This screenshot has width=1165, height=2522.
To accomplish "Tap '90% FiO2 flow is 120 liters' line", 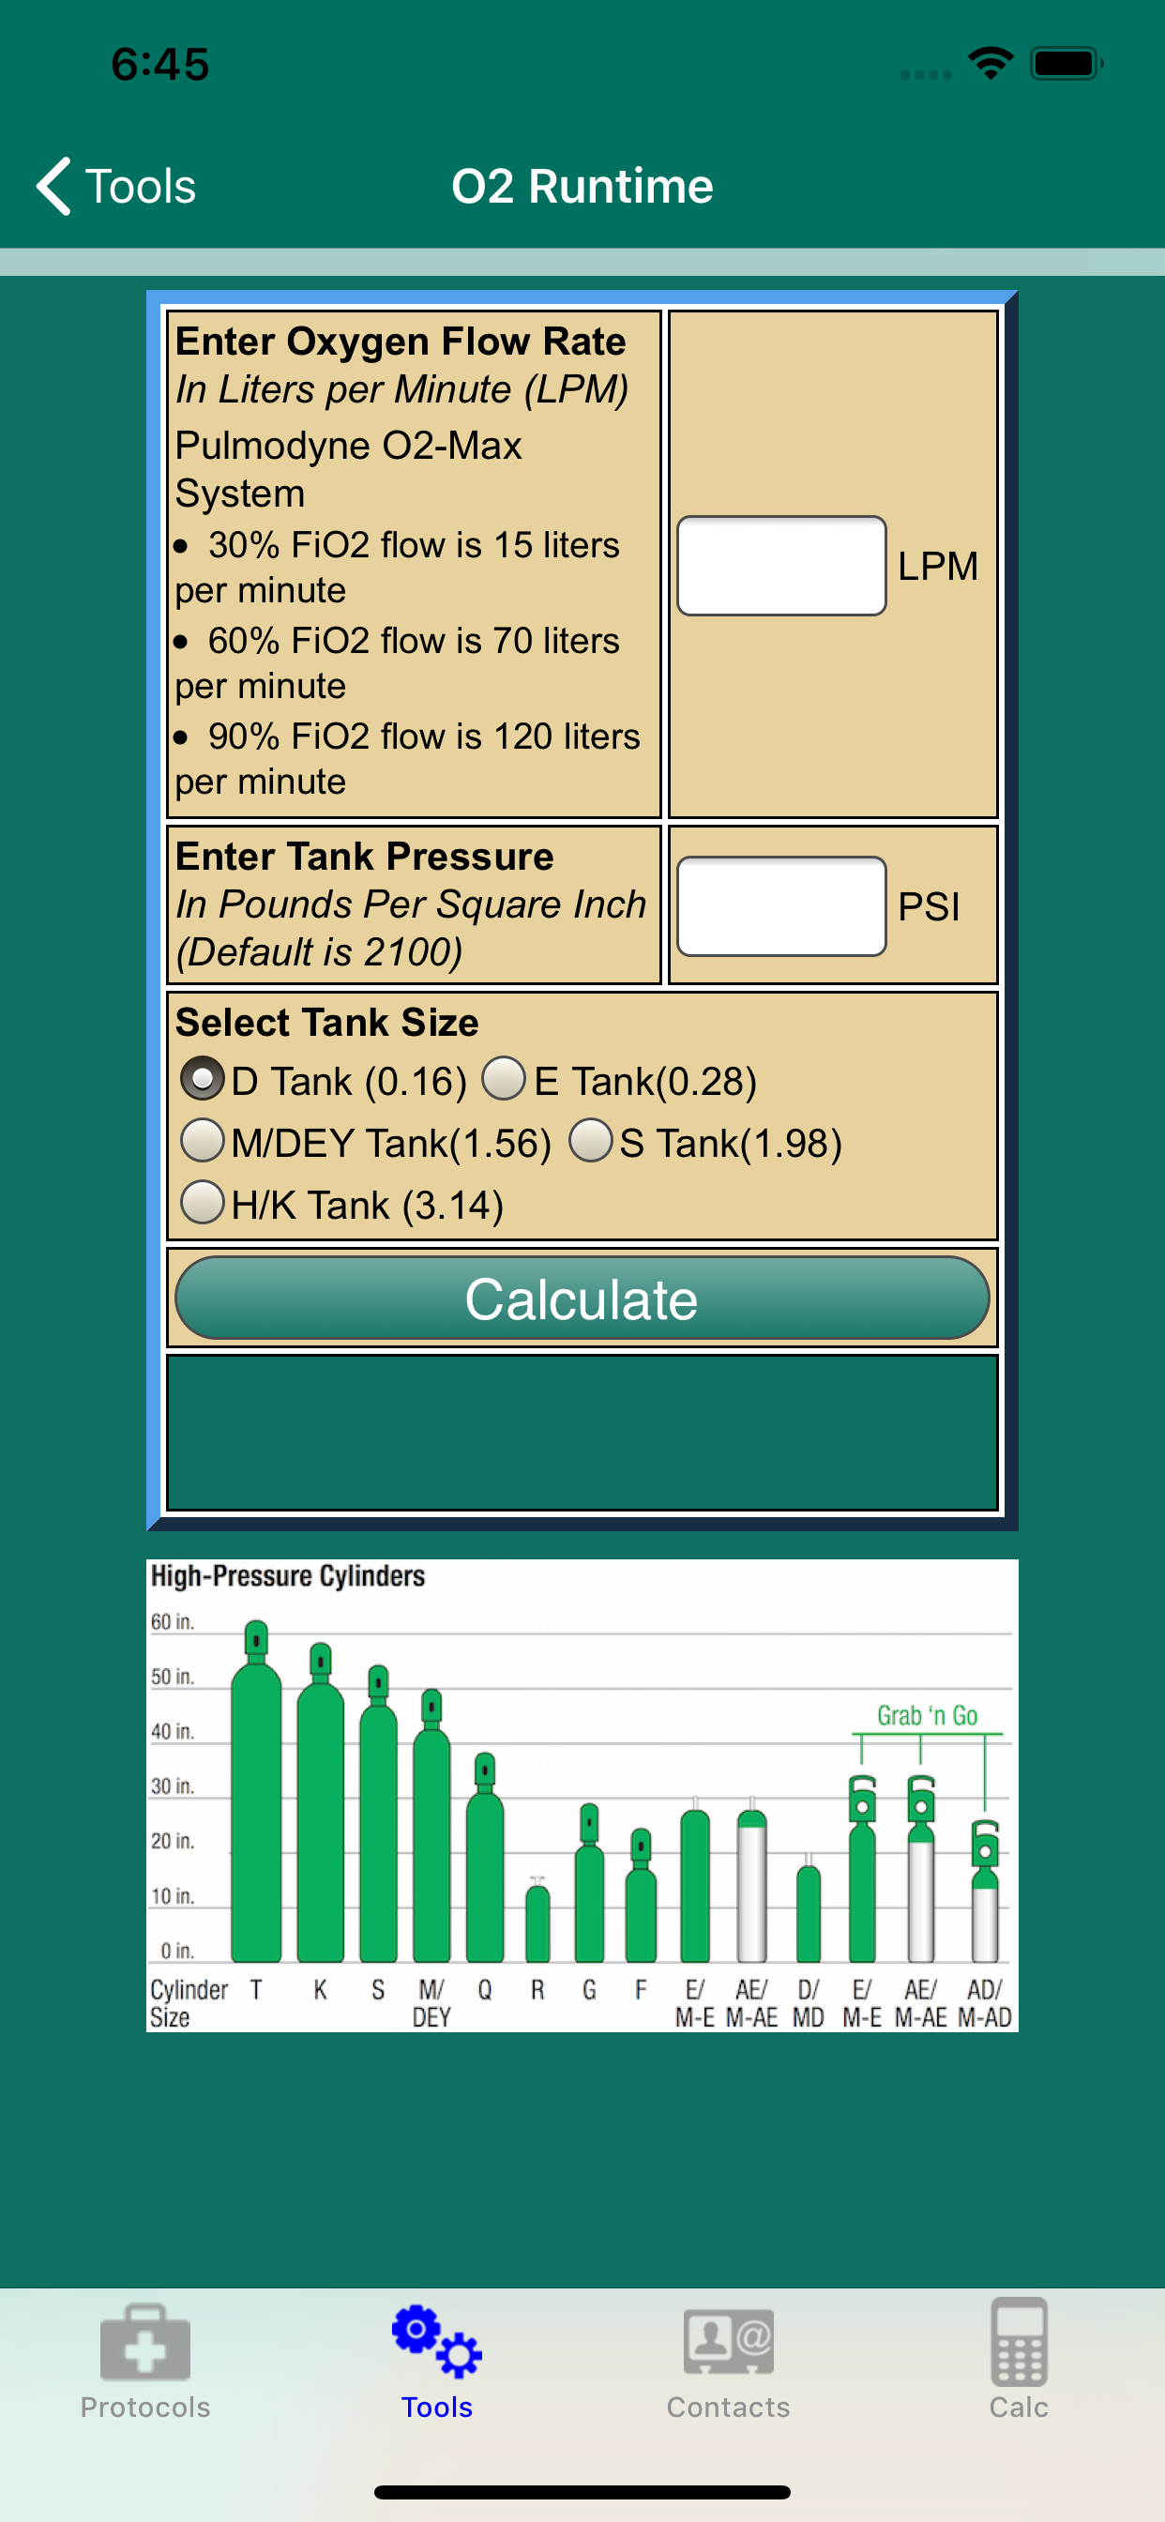I will [424, 737].
